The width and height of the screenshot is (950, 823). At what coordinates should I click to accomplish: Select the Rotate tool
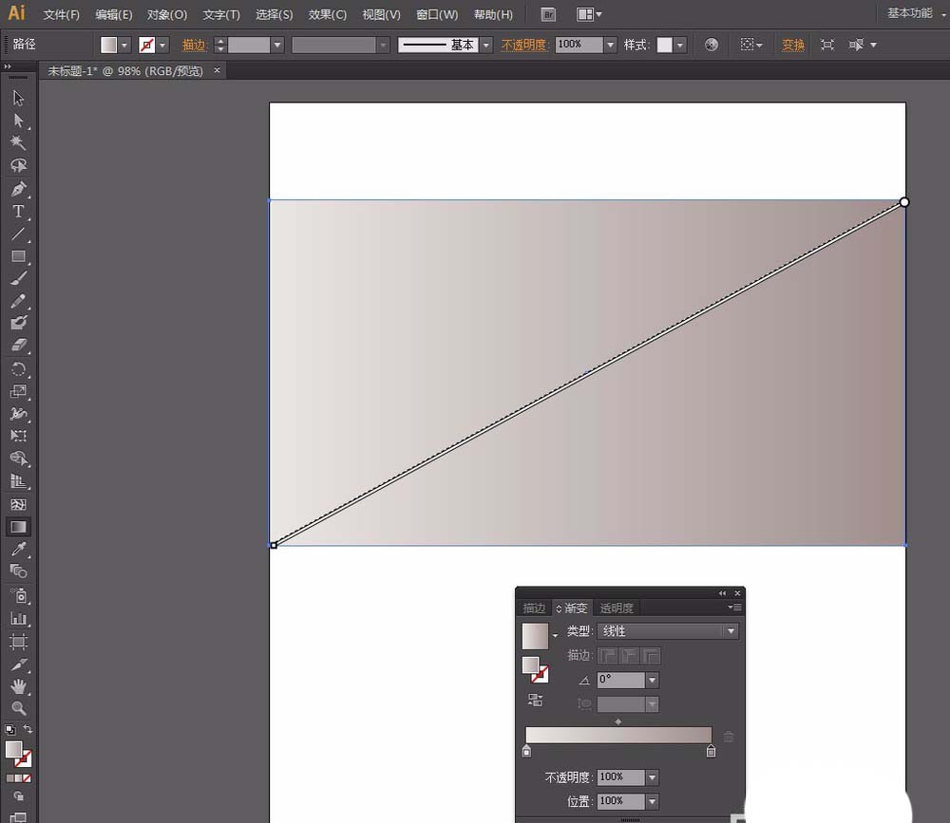18,369
